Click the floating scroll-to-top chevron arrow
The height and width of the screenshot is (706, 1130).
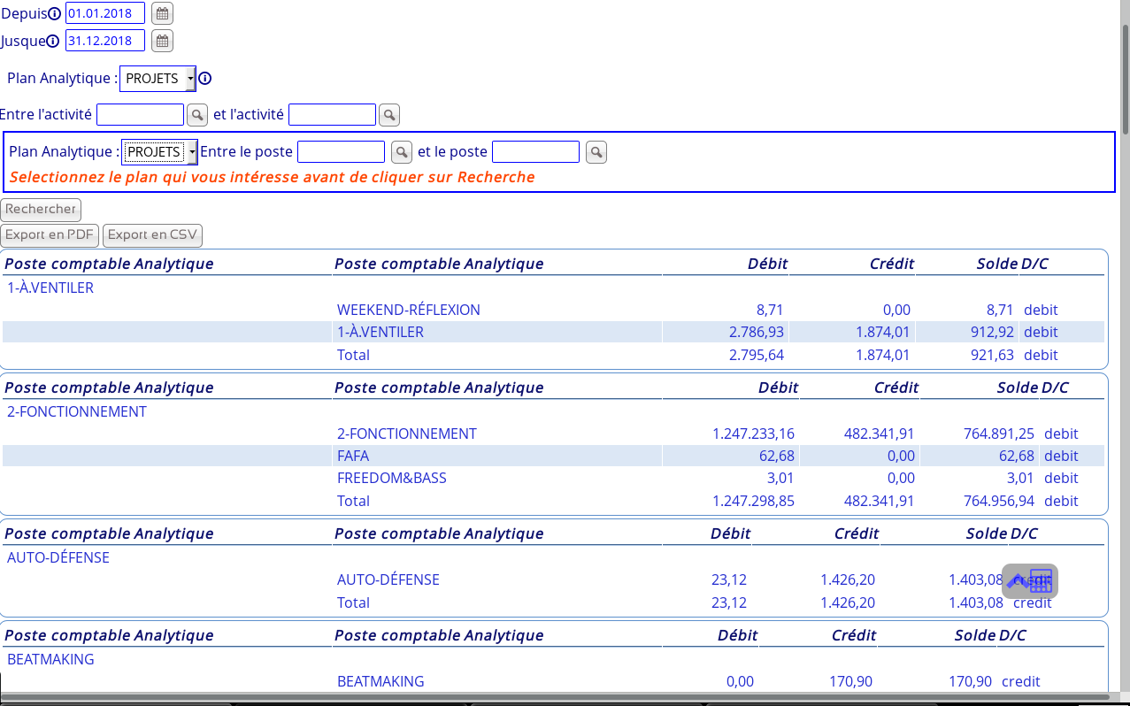[1017, 581]
